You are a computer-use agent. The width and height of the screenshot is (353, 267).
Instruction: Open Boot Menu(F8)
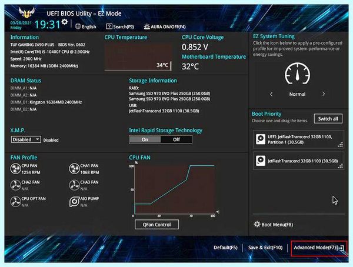point(274,225)
